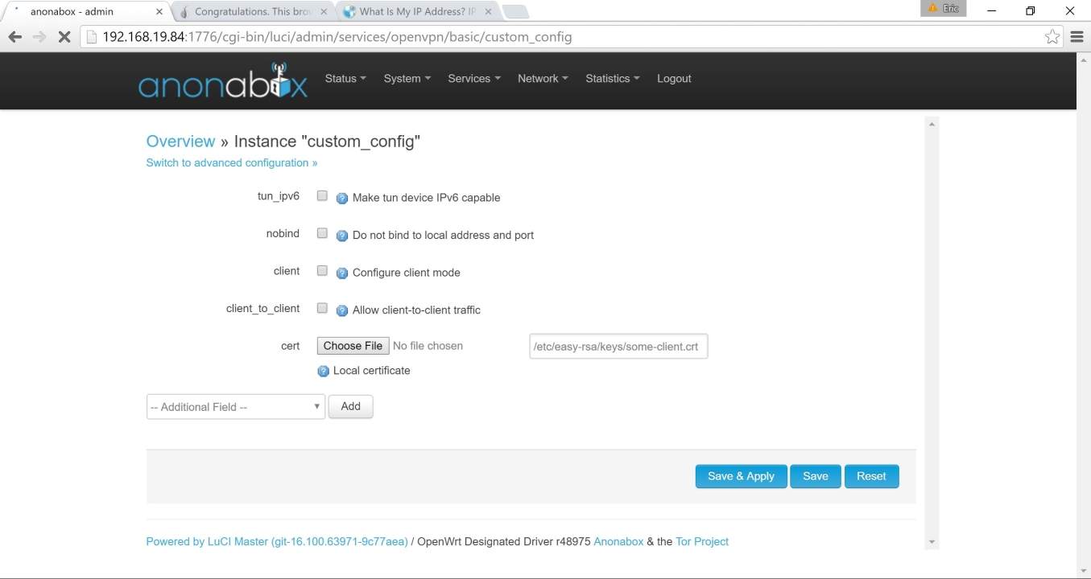The image size is (1091, 579).
Task: Click help icon beside Local certificate
Action: [323, 371]
